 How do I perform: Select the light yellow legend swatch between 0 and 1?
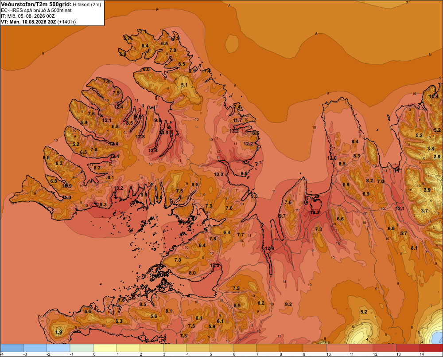(105, 348)
